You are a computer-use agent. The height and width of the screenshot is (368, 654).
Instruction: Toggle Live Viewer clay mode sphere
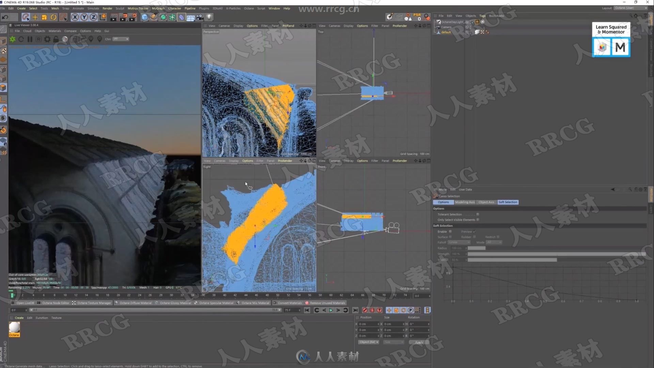pyautogui.click(x=65, y=39)
